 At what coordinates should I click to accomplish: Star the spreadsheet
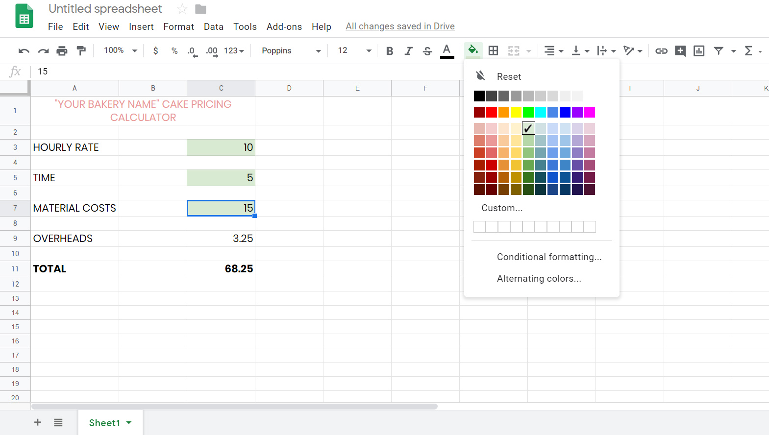(182, 9)
